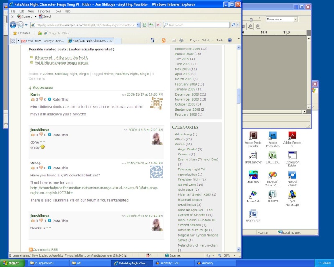Adjust the Audacity input volume slider
The width and height of the screenshot is (334, 267).
click(x=251, y=20)
